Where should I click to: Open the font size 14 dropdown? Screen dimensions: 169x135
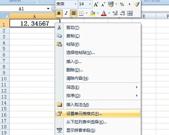tap(90, 4)
